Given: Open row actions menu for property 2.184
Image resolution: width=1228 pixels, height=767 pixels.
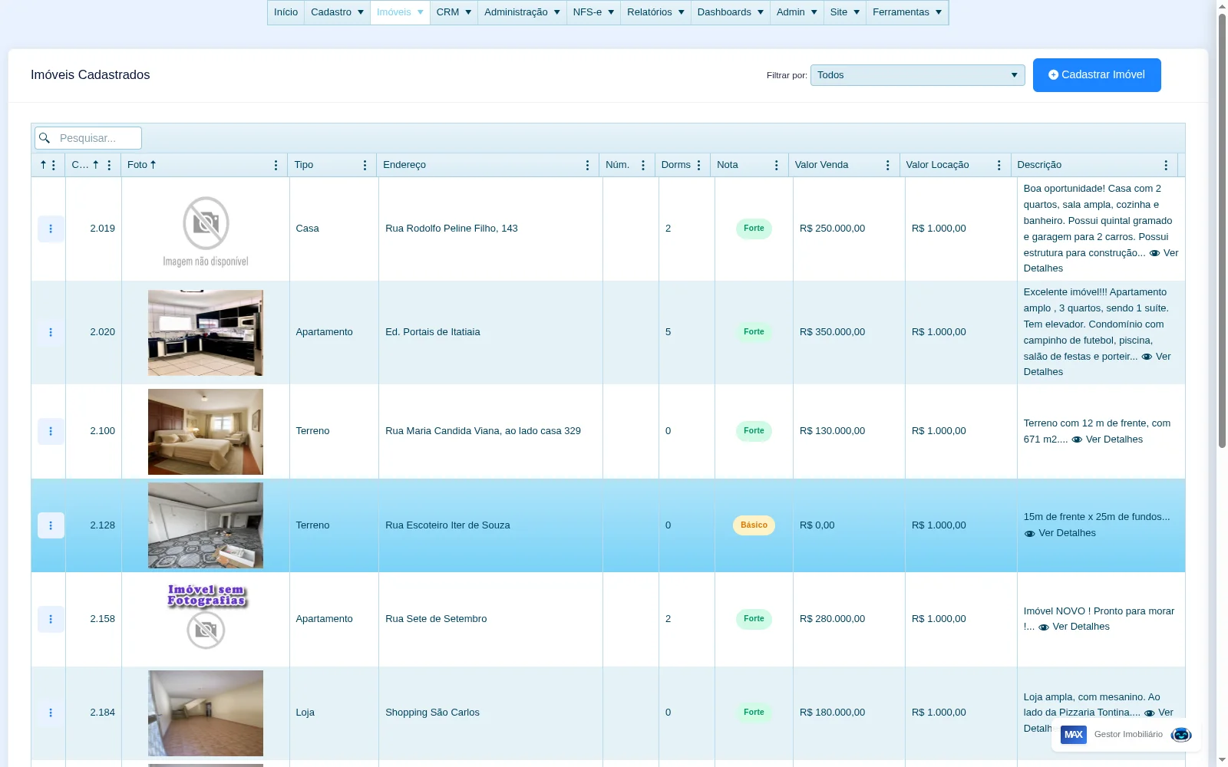Looking at the screenshot, I should click(x=51, y=713).
